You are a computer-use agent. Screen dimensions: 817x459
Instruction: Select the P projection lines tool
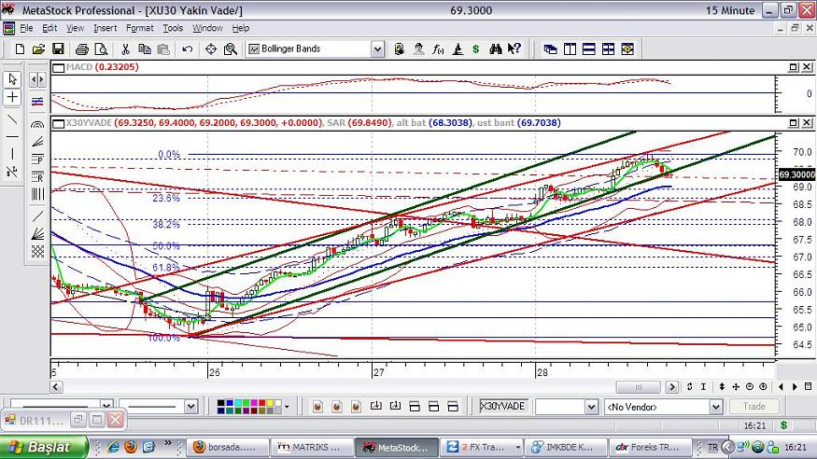[x=37, y=160]
